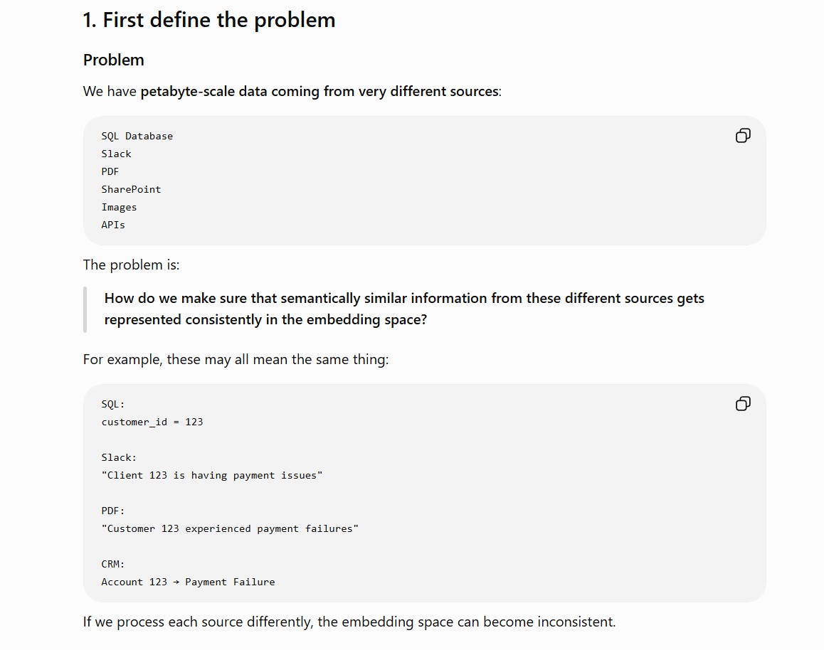Viewport: 824px width, 650px height.
Task: Click the 'SQL Database' line in code
Action: (137, 136)
